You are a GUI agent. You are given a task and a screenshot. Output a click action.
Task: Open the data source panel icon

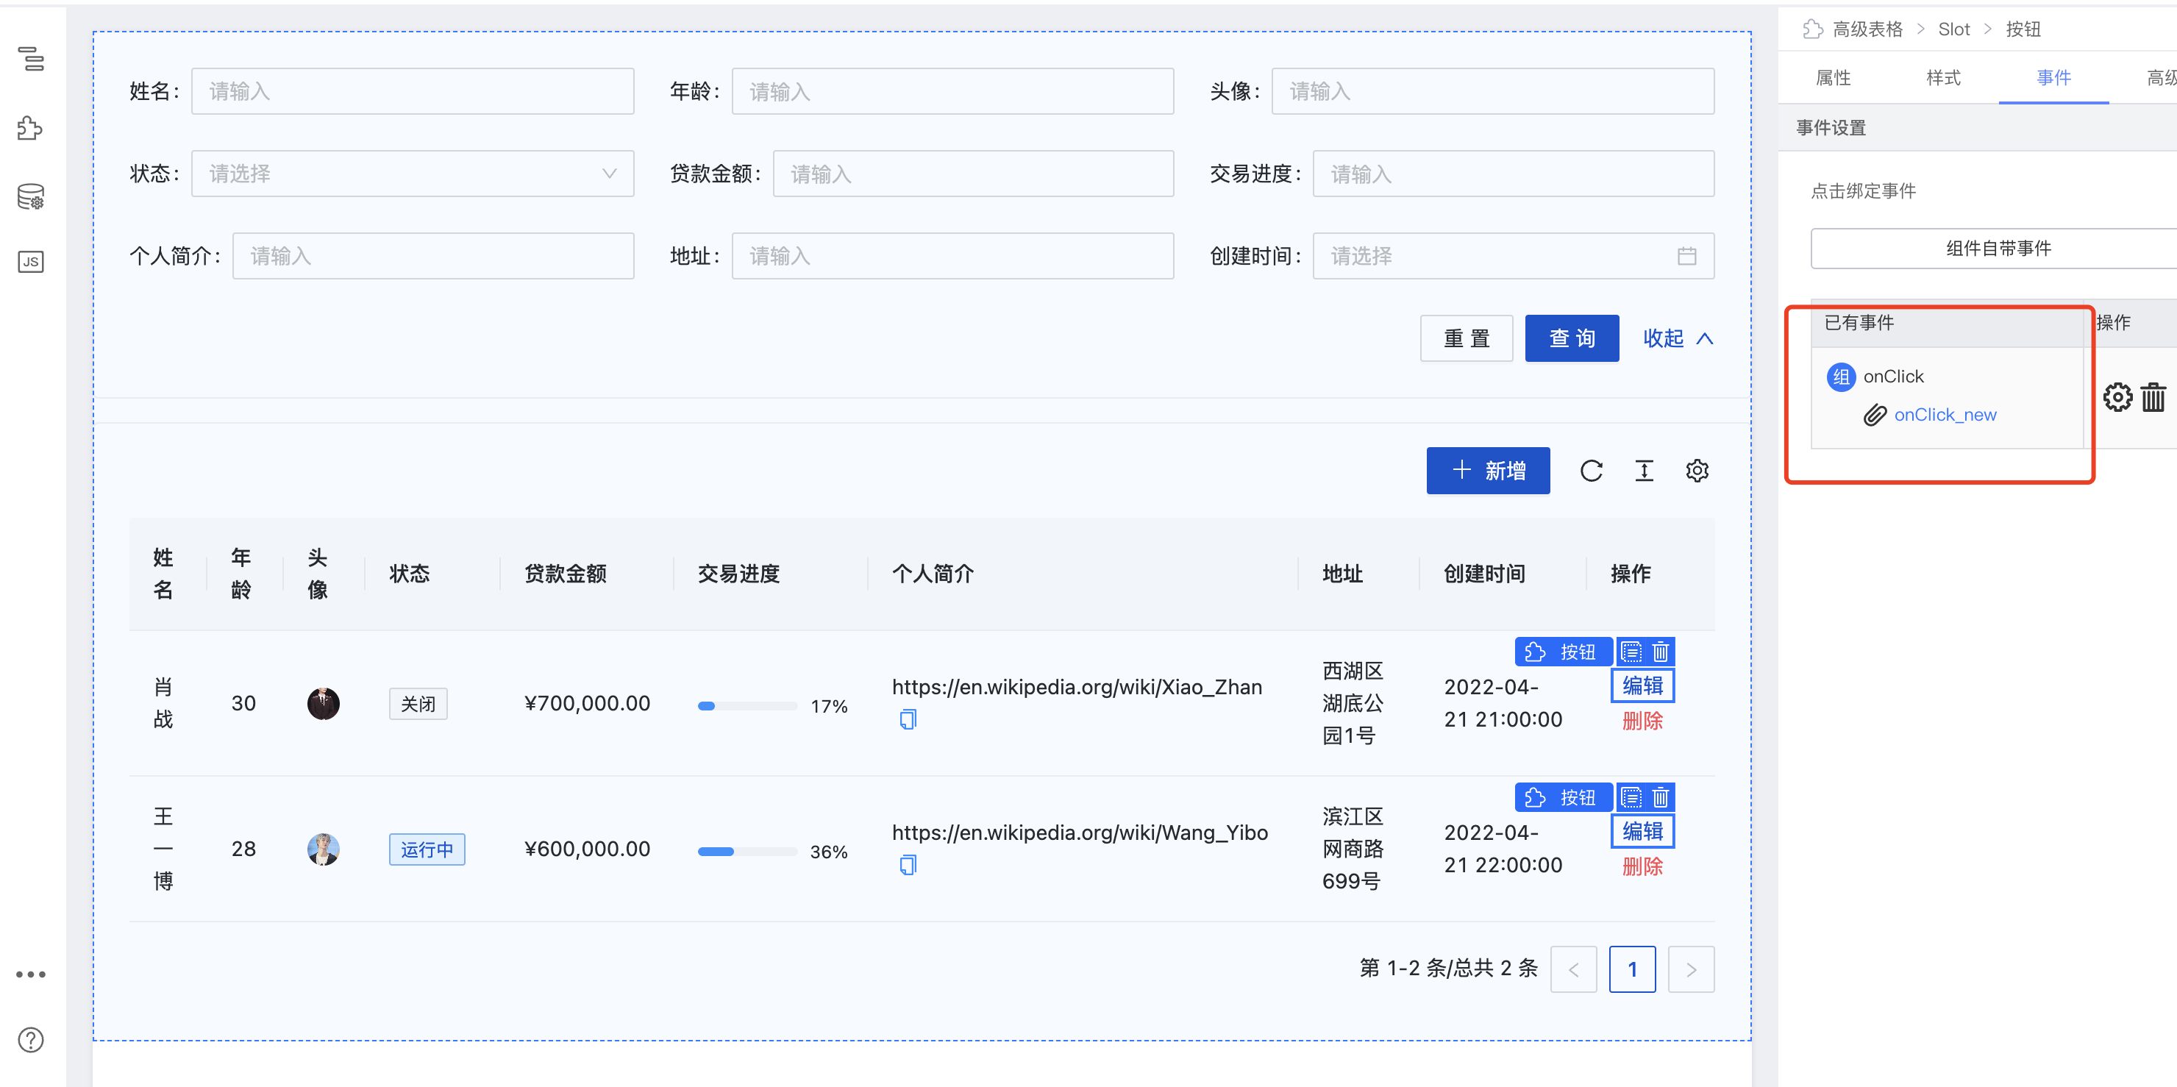click(32, 196)
